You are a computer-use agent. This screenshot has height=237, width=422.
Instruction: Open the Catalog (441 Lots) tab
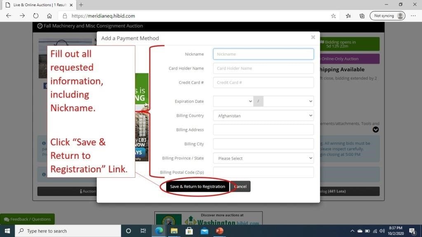(349, 191)
